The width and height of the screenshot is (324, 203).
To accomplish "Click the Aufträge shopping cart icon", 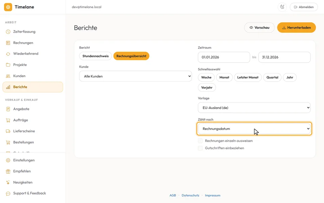I will coord(8,120).
